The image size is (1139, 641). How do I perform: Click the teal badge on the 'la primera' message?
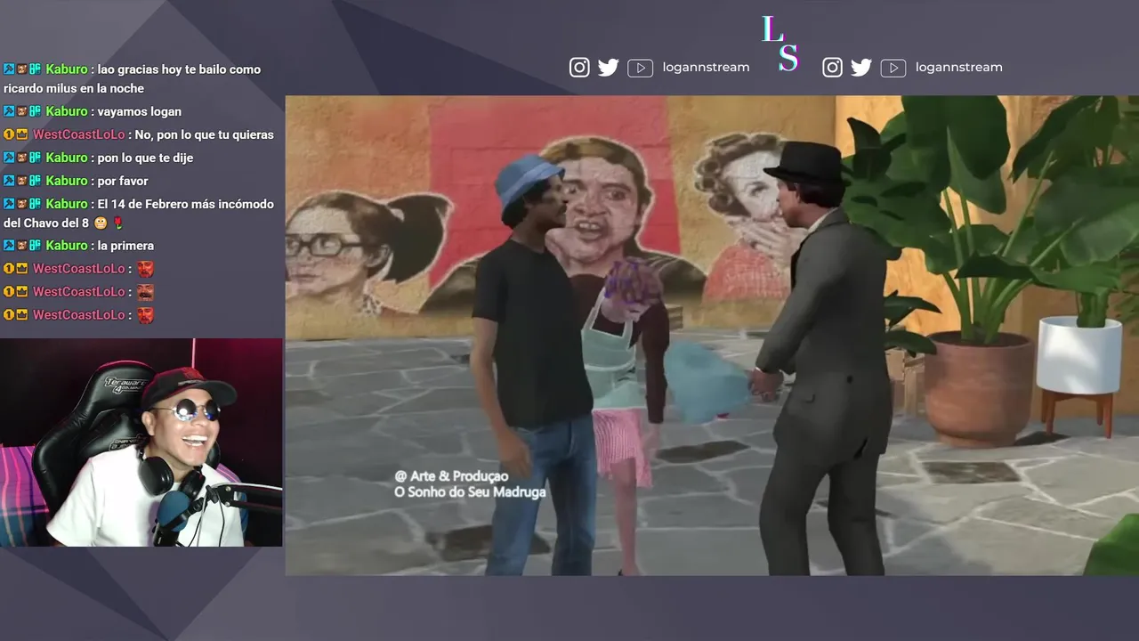point(36,246)
